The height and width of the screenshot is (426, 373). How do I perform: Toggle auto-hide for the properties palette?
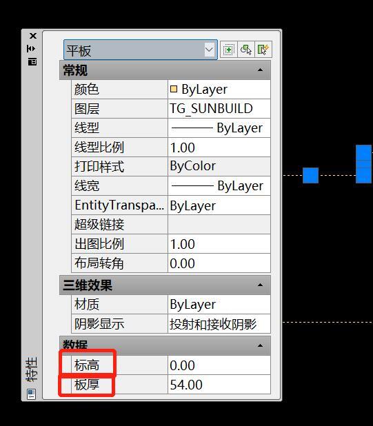tap(31, 49)
